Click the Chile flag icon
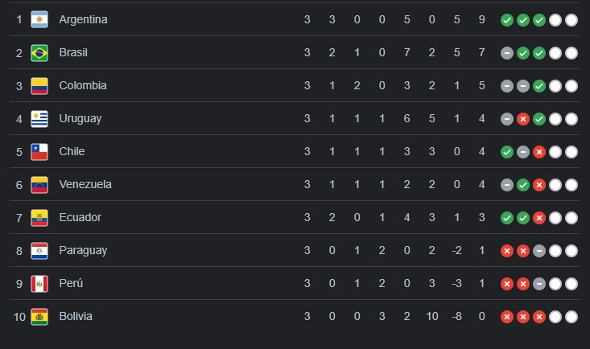The image size is (590, 349). tap(39, 152)
